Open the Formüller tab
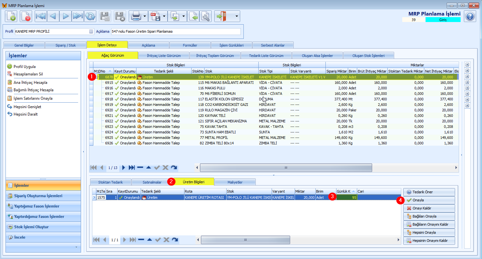Image resolution: width=482 pixels, height=259 pixels. click(x=190, y=45)
